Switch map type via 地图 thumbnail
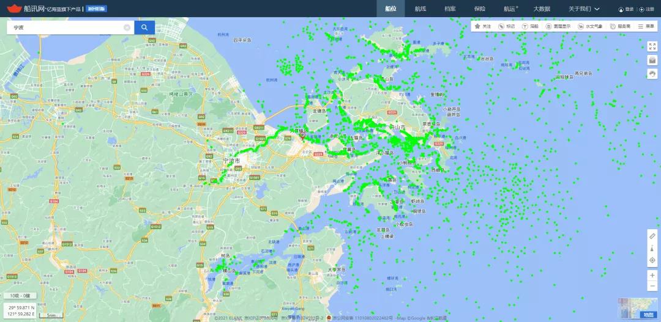Viewport: 661px width, 322px height. (637, 308)
